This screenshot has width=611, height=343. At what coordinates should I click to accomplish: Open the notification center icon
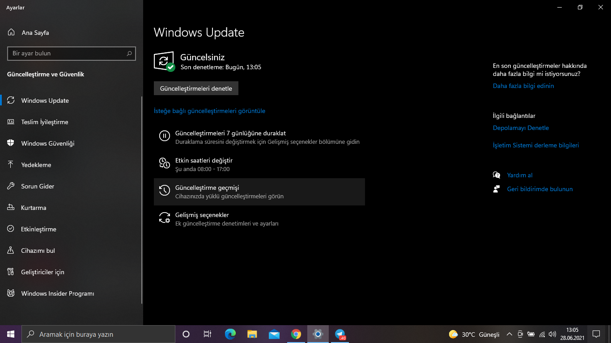click(x=596, y=334)
